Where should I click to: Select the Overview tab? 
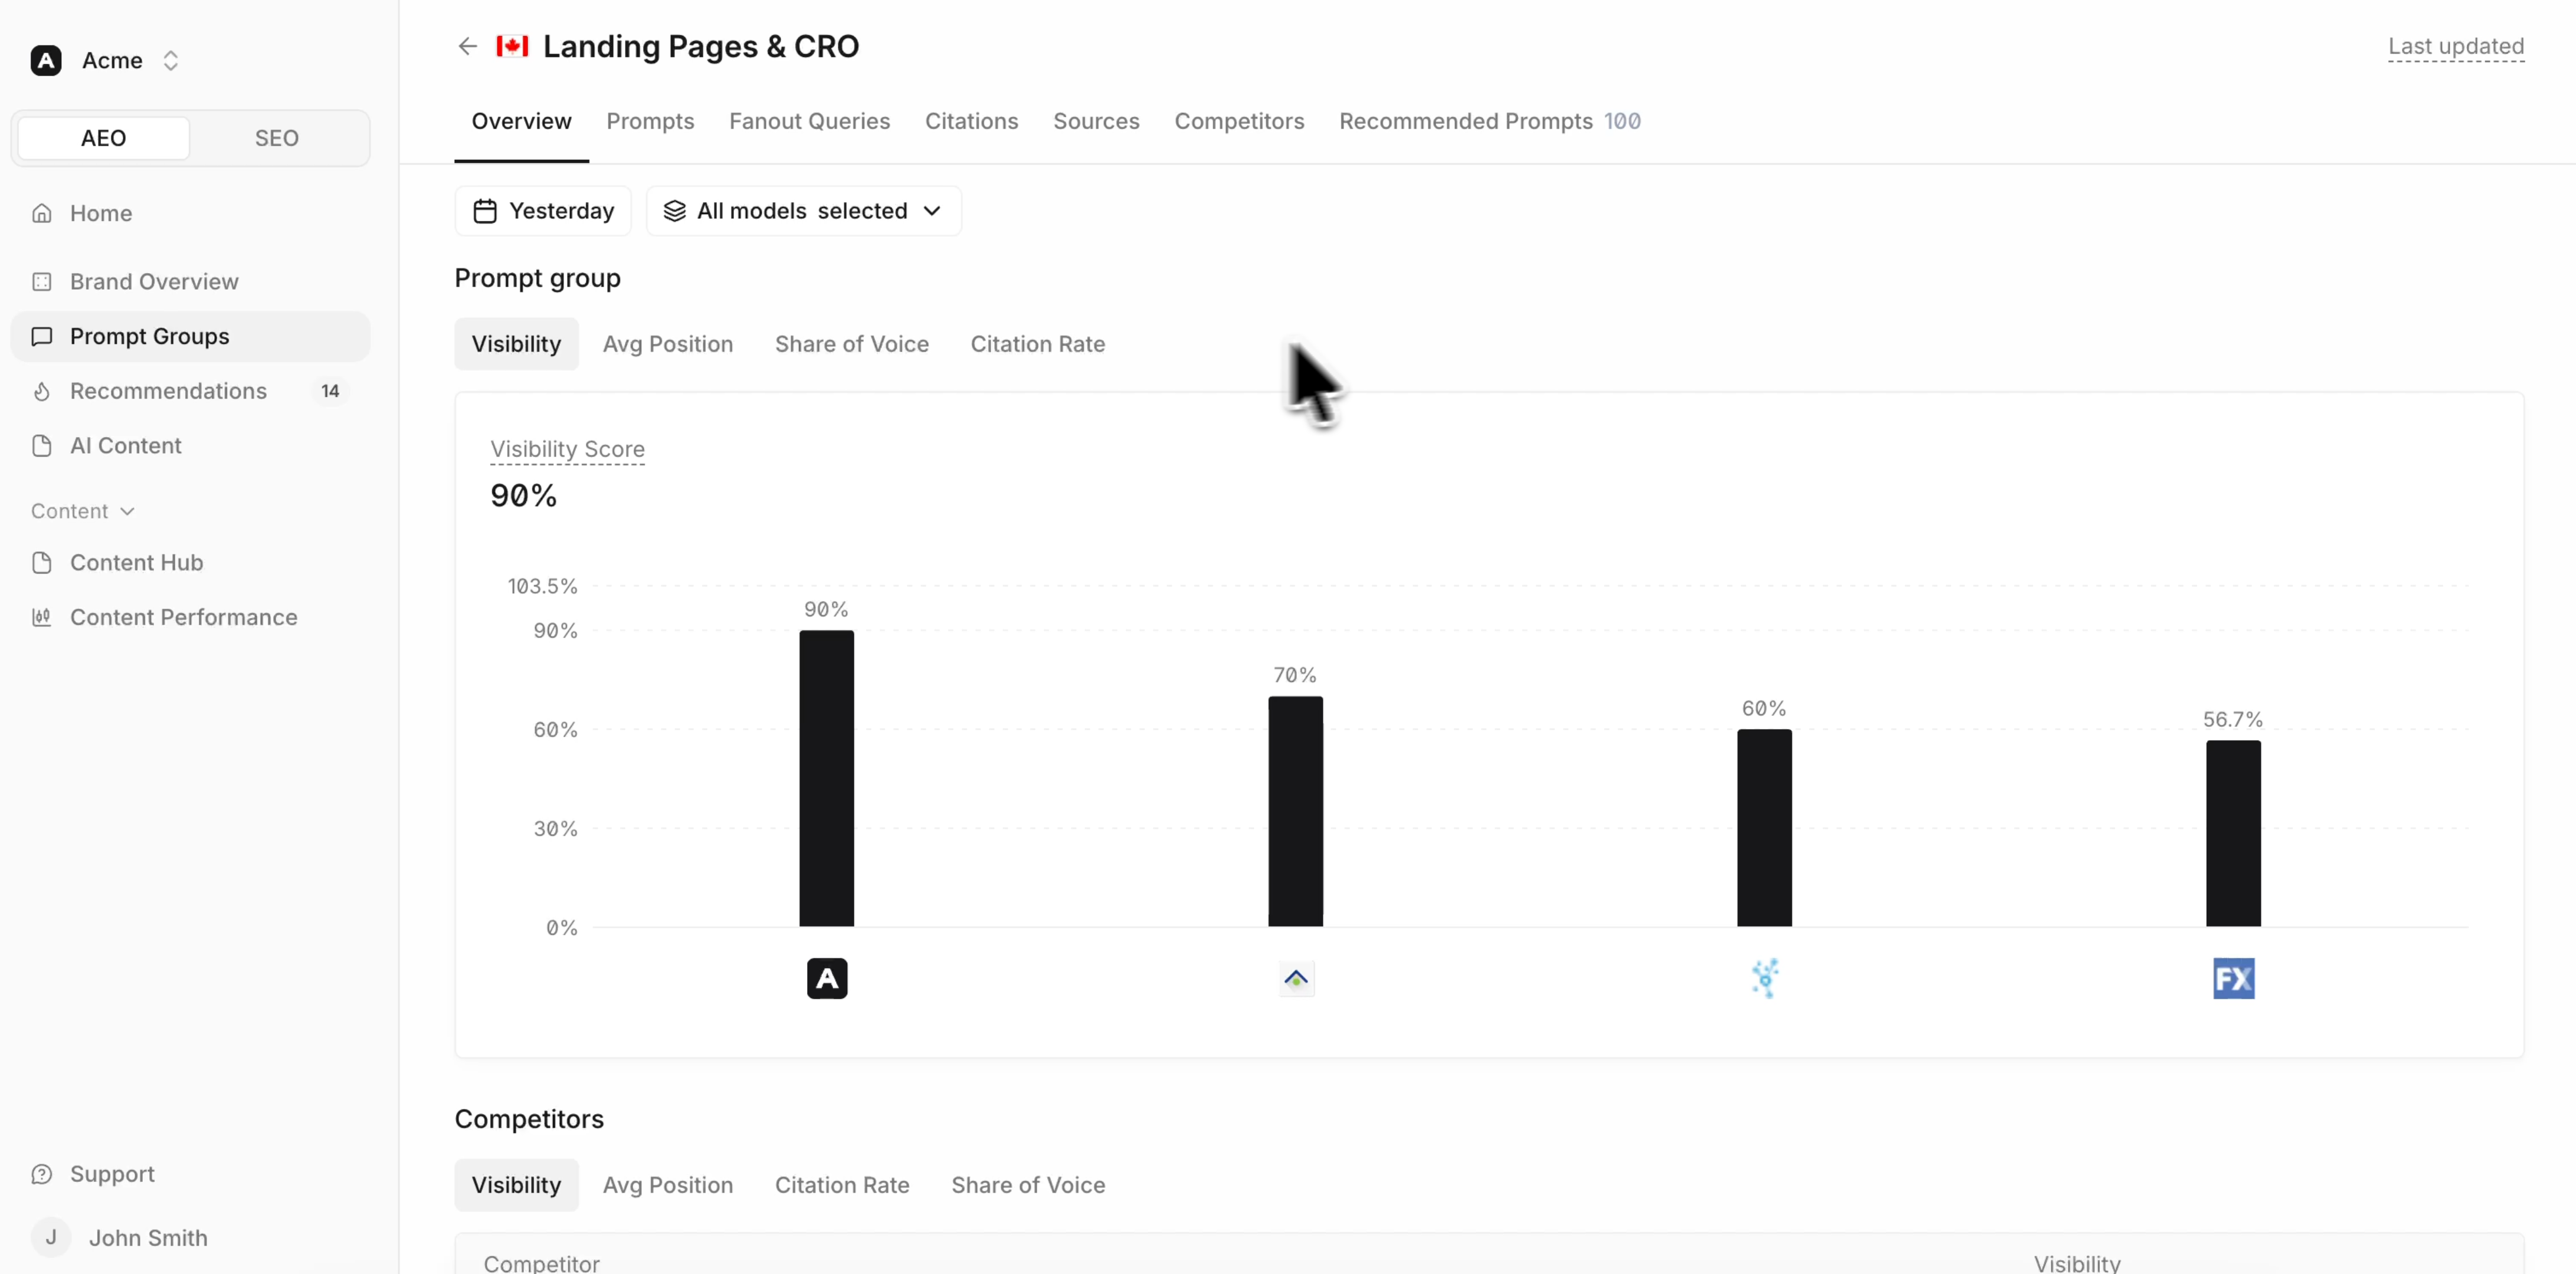521,121
